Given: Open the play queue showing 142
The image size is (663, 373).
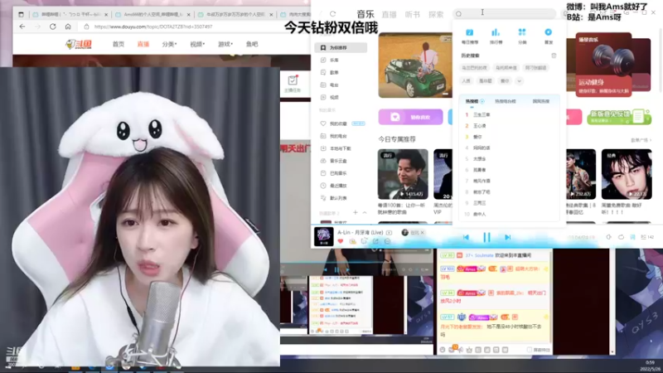Looking at the screenshot, I should 647,237.
